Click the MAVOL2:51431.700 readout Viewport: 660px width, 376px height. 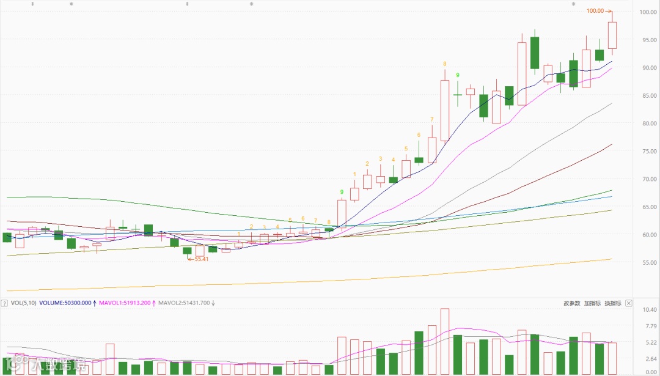click(x=184, y=303)
